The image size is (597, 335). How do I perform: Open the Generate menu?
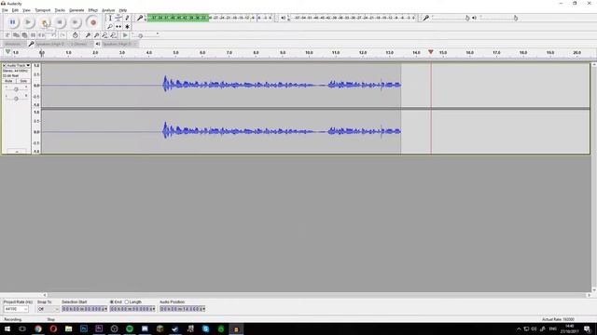(76, 10)
